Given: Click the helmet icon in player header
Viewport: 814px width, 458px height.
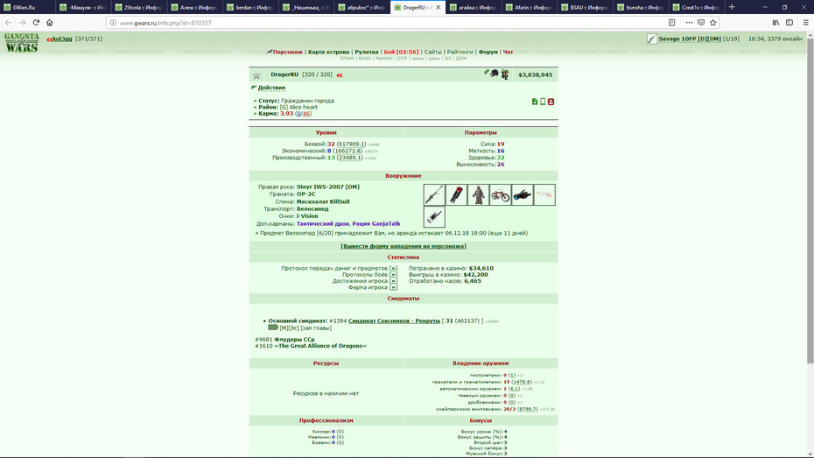Looking at the screenshot, I should [x=495, y=74].
